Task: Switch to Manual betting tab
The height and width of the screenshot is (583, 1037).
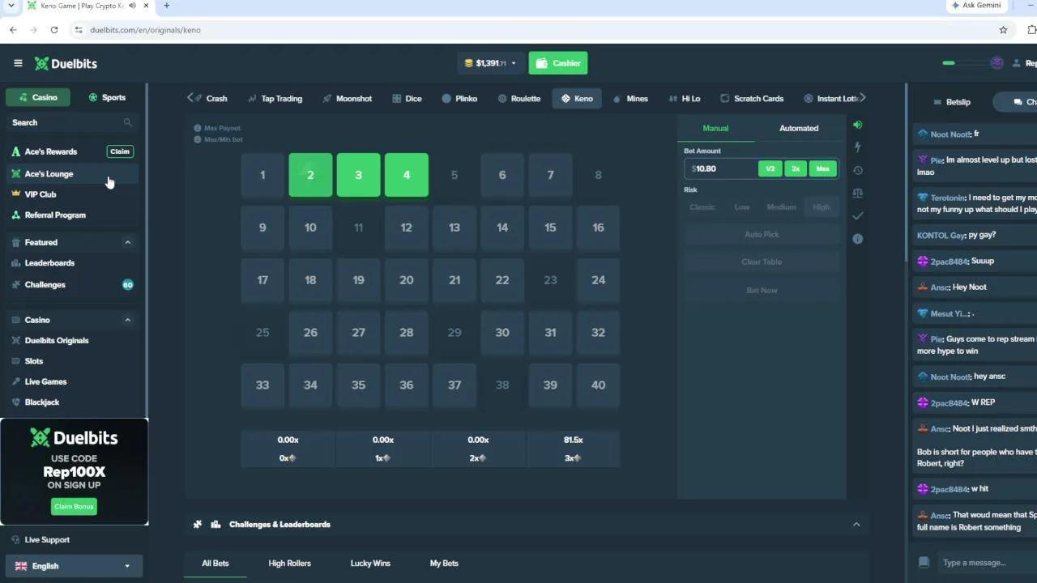Action: [x=715, y=128]
